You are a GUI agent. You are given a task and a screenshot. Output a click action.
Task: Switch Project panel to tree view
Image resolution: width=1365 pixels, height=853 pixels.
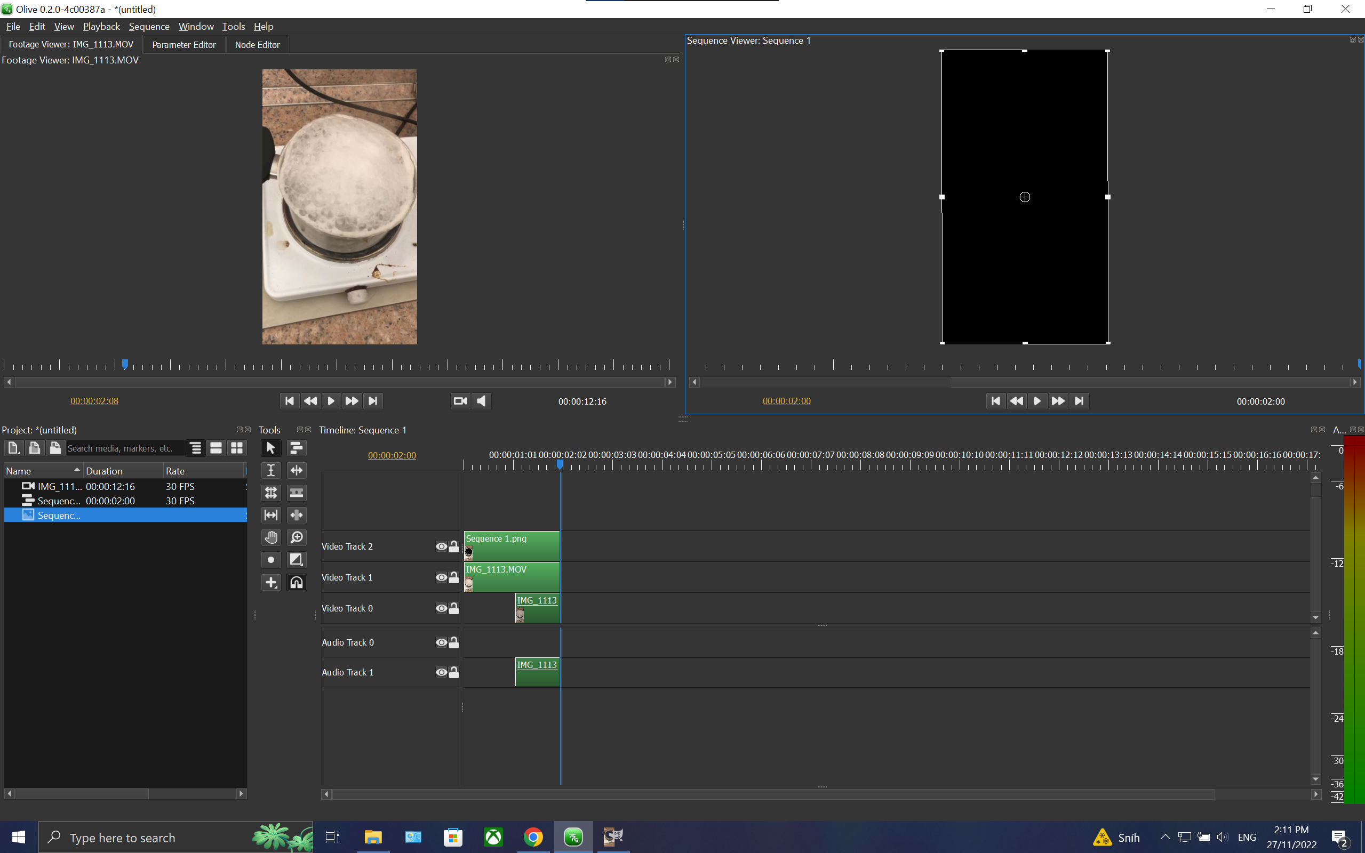point(196,448)
